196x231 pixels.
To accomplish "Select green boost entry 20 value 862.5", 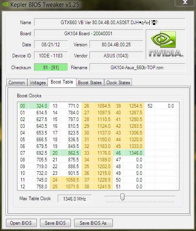I will pos(70,153).
